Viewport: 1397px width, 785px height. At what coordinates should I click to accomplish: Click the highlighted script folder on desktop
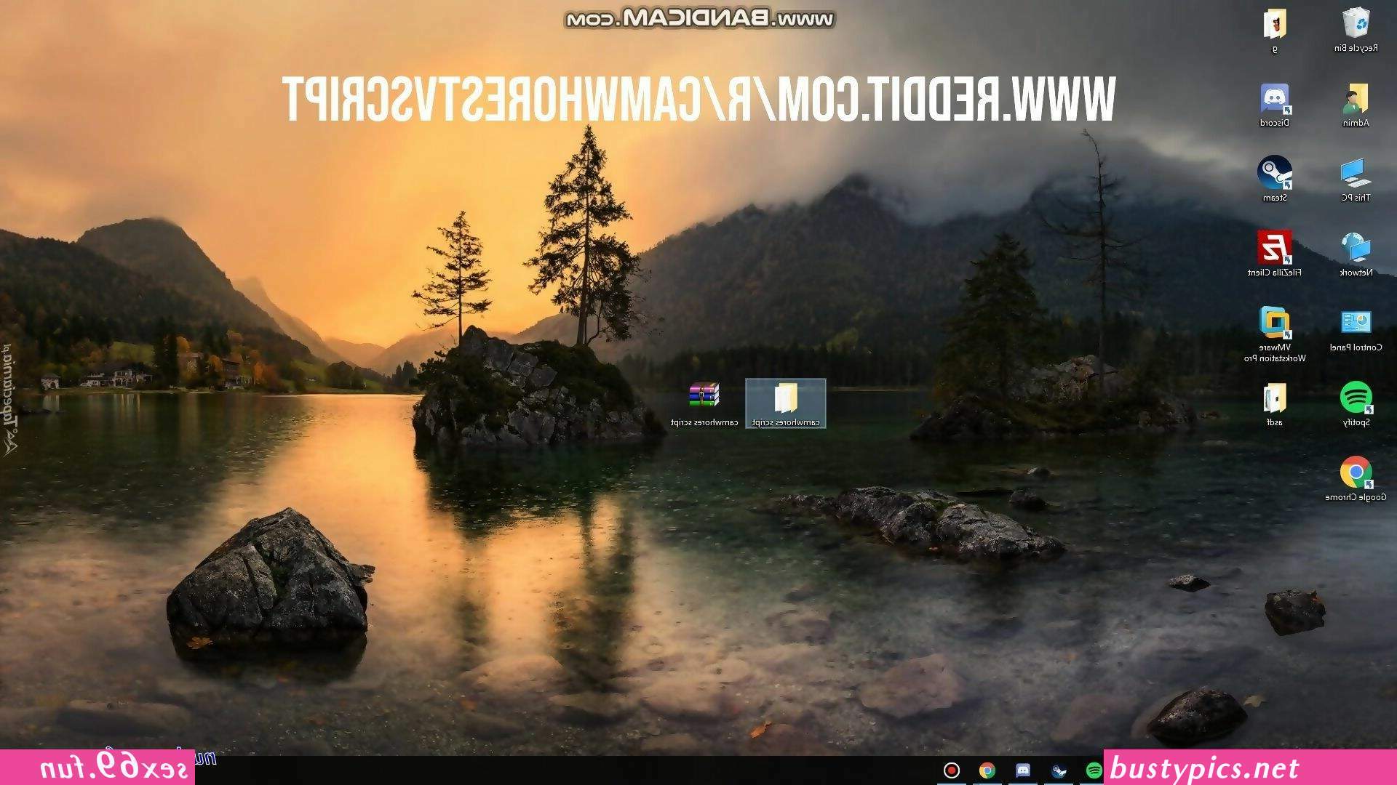pyautogui.click(x=786, y=403)
